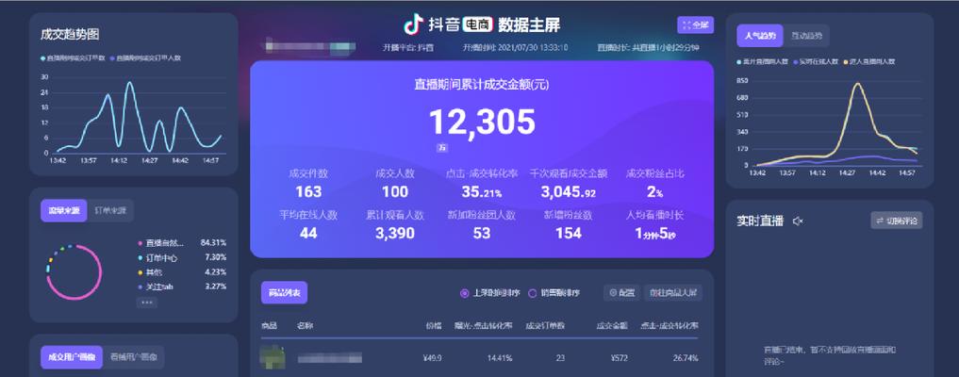Click the product price ¥49.9
959x377 pixels.
click(433, 358)
